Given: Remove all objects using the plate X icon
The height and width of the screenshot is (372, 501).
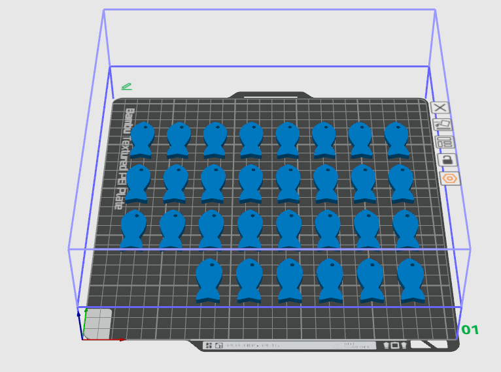Looking at the screenshot, I should (x=440, y=108).
